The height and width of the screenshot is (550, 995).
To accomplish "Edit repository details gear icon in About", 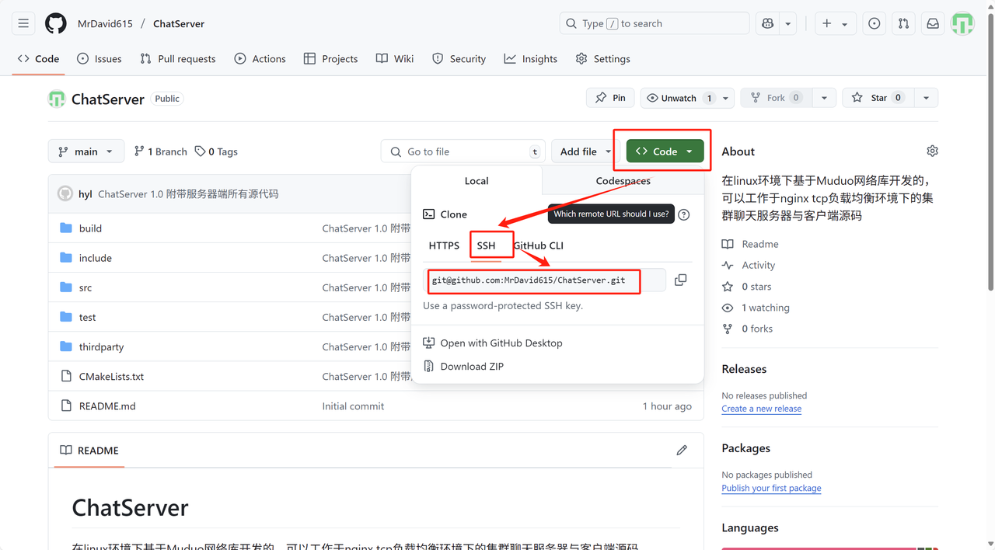I will point(932,151).
